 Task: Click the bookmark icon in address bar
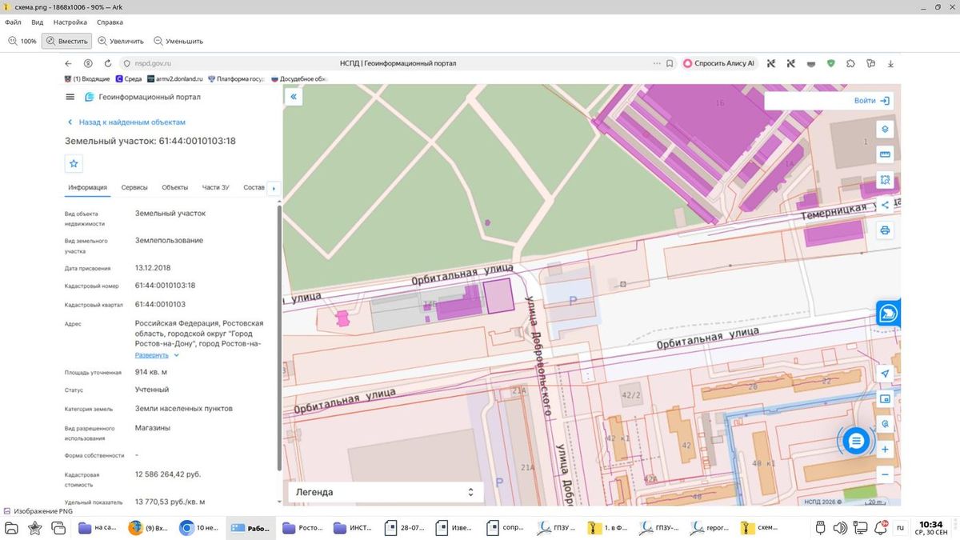[670, 63]
